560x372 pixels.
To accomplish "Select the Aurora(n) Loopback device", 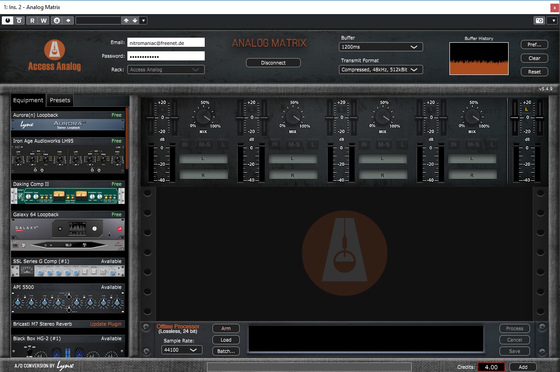I will [68, 122].
